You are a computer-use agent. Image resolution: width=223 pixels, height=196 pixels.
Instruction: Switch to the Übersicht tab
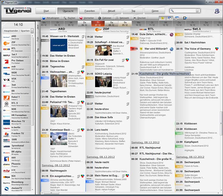tap(68, 11)
